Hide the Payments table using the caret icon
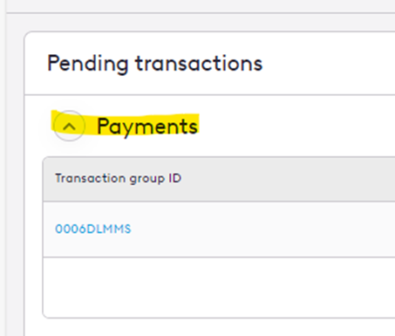Viewport: 395px width, 336px height. tap(69, 126)
